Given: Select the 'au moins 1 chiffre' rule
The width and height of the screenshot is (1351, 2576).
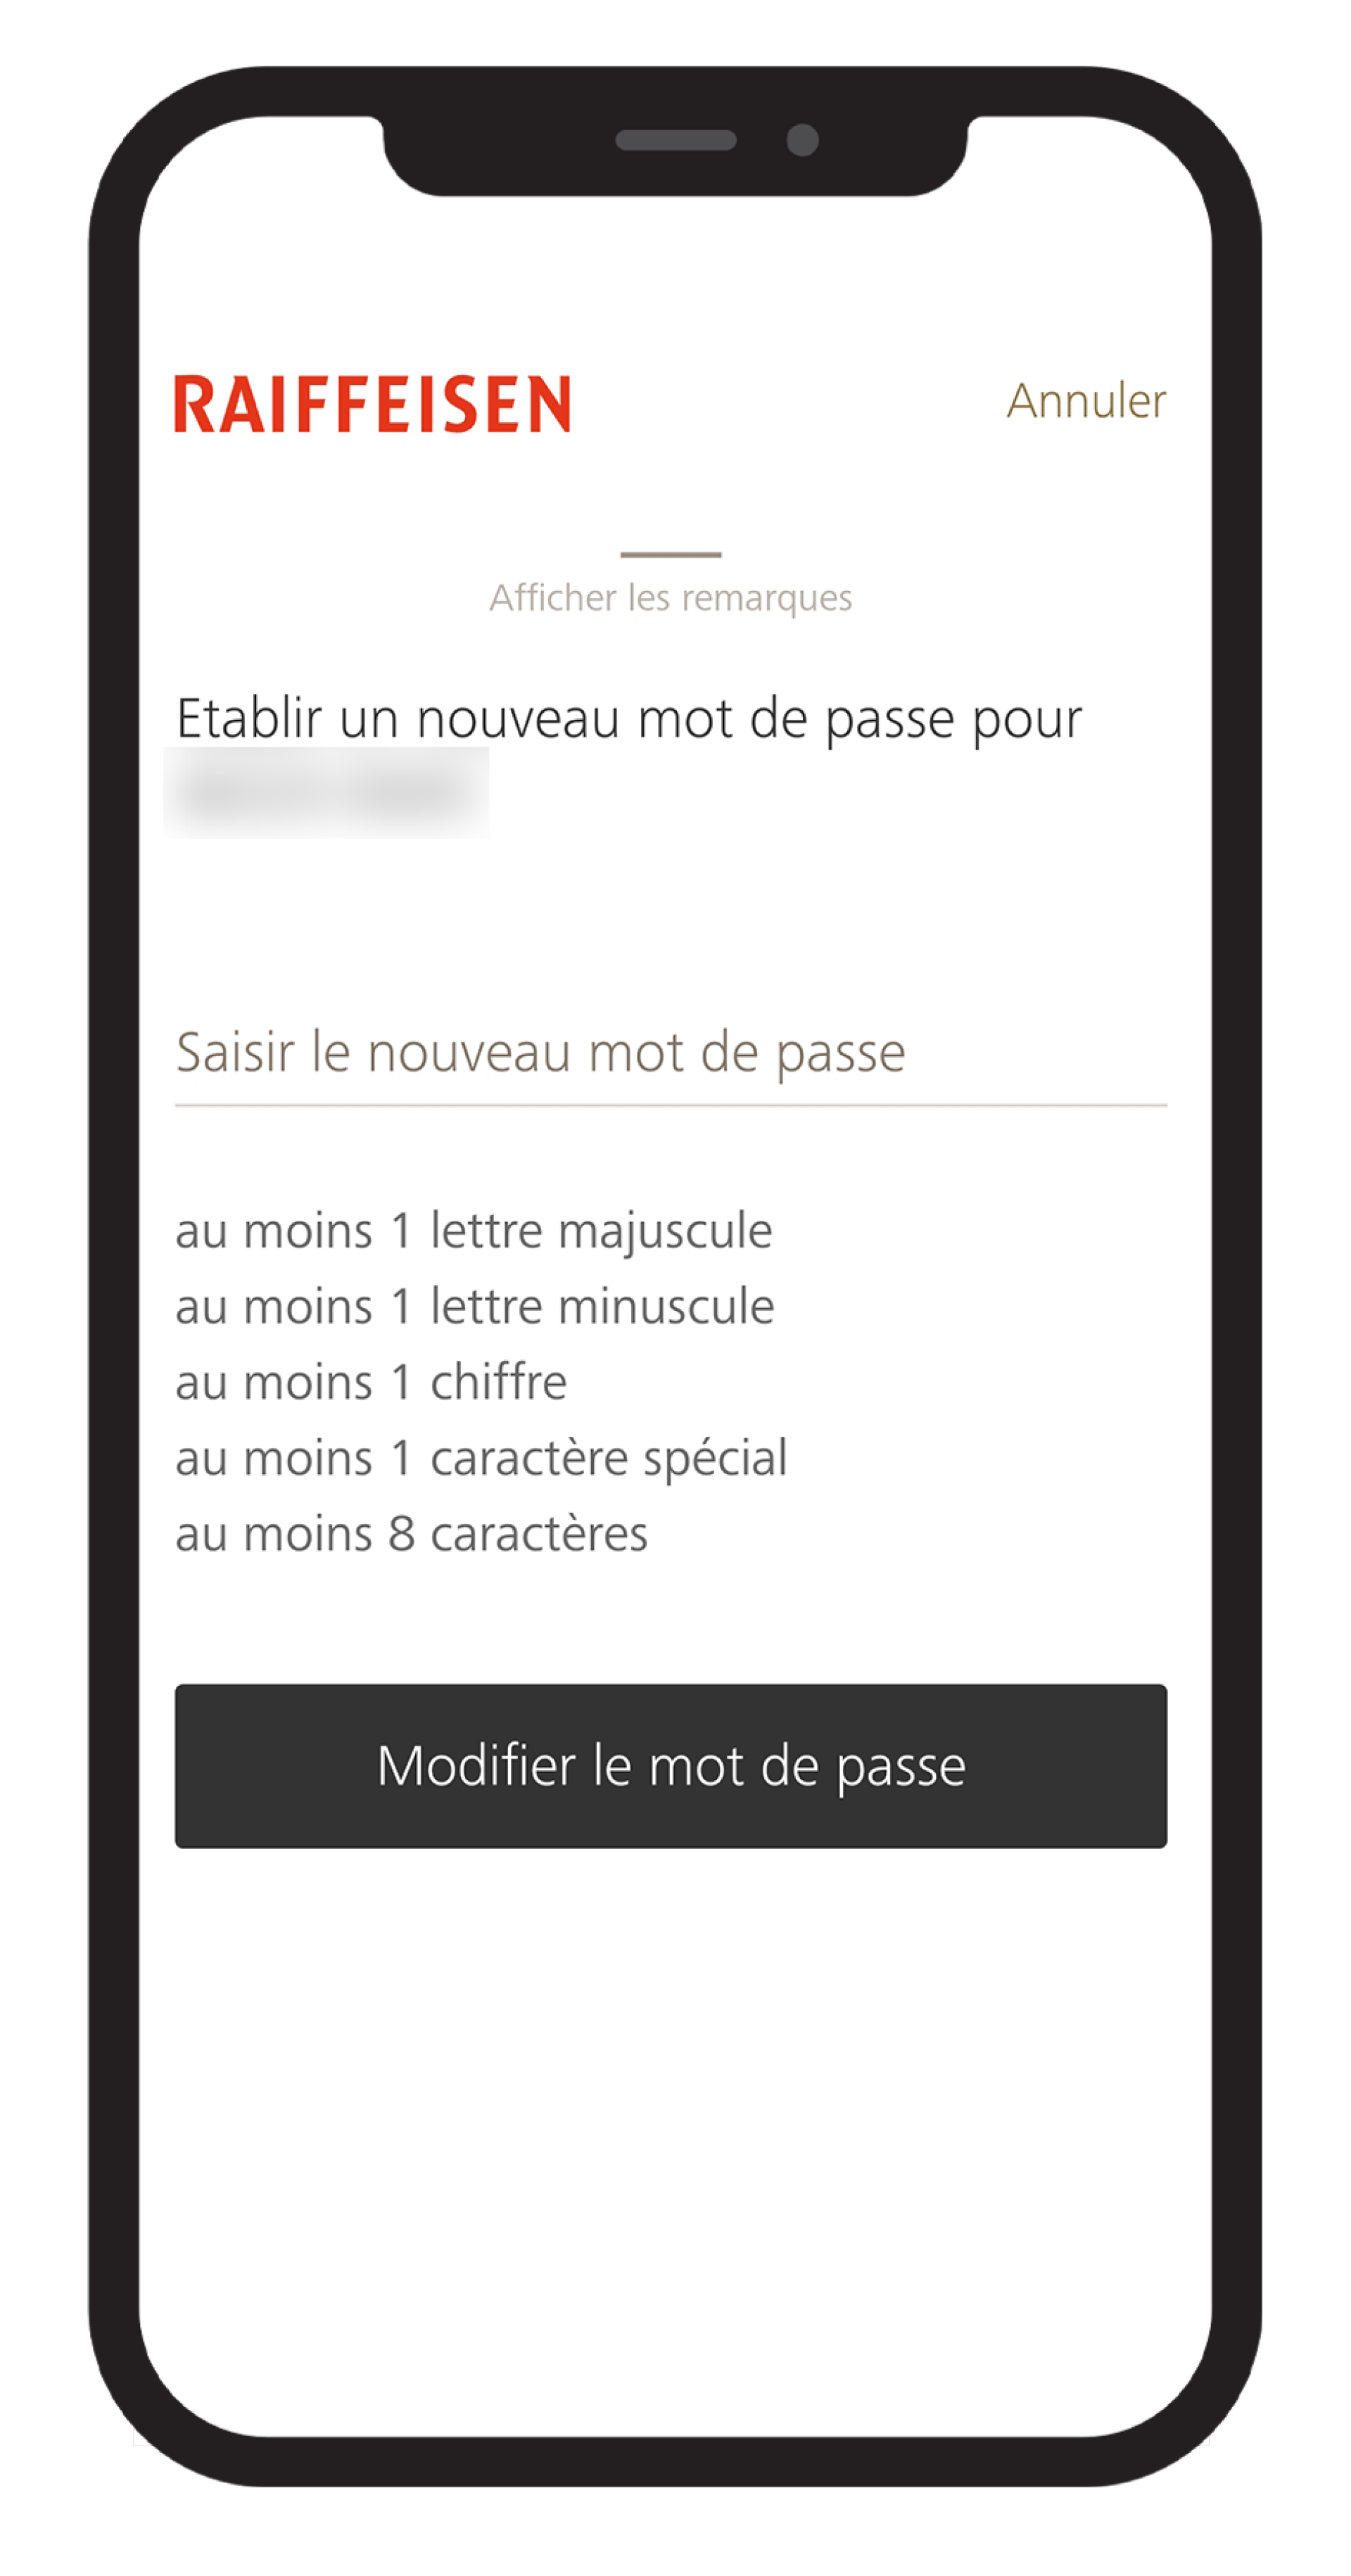Looking at the screenshot, I should click(x=371, y=1382).
